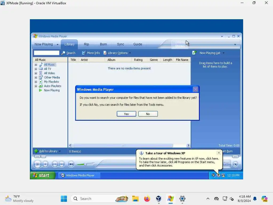
Task: Click the Play button in player controls
Action: tap(37, 164)
